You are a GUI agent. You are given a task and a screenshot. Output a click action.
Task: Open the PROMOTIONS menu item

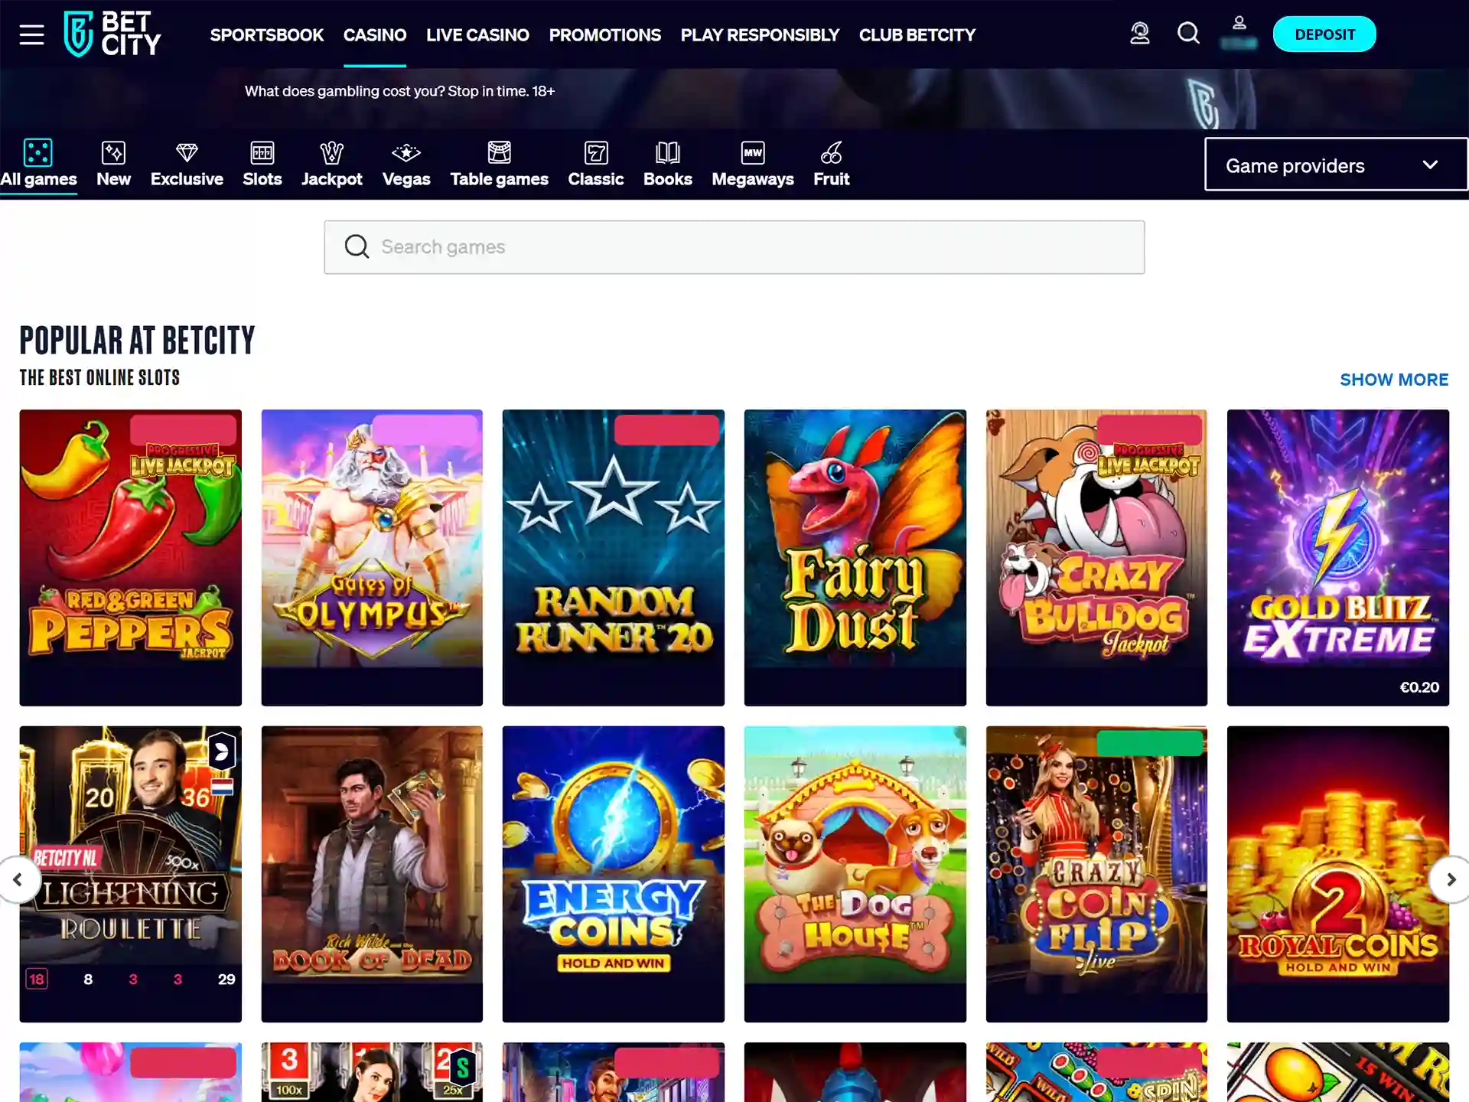click(x=604, y=34)
